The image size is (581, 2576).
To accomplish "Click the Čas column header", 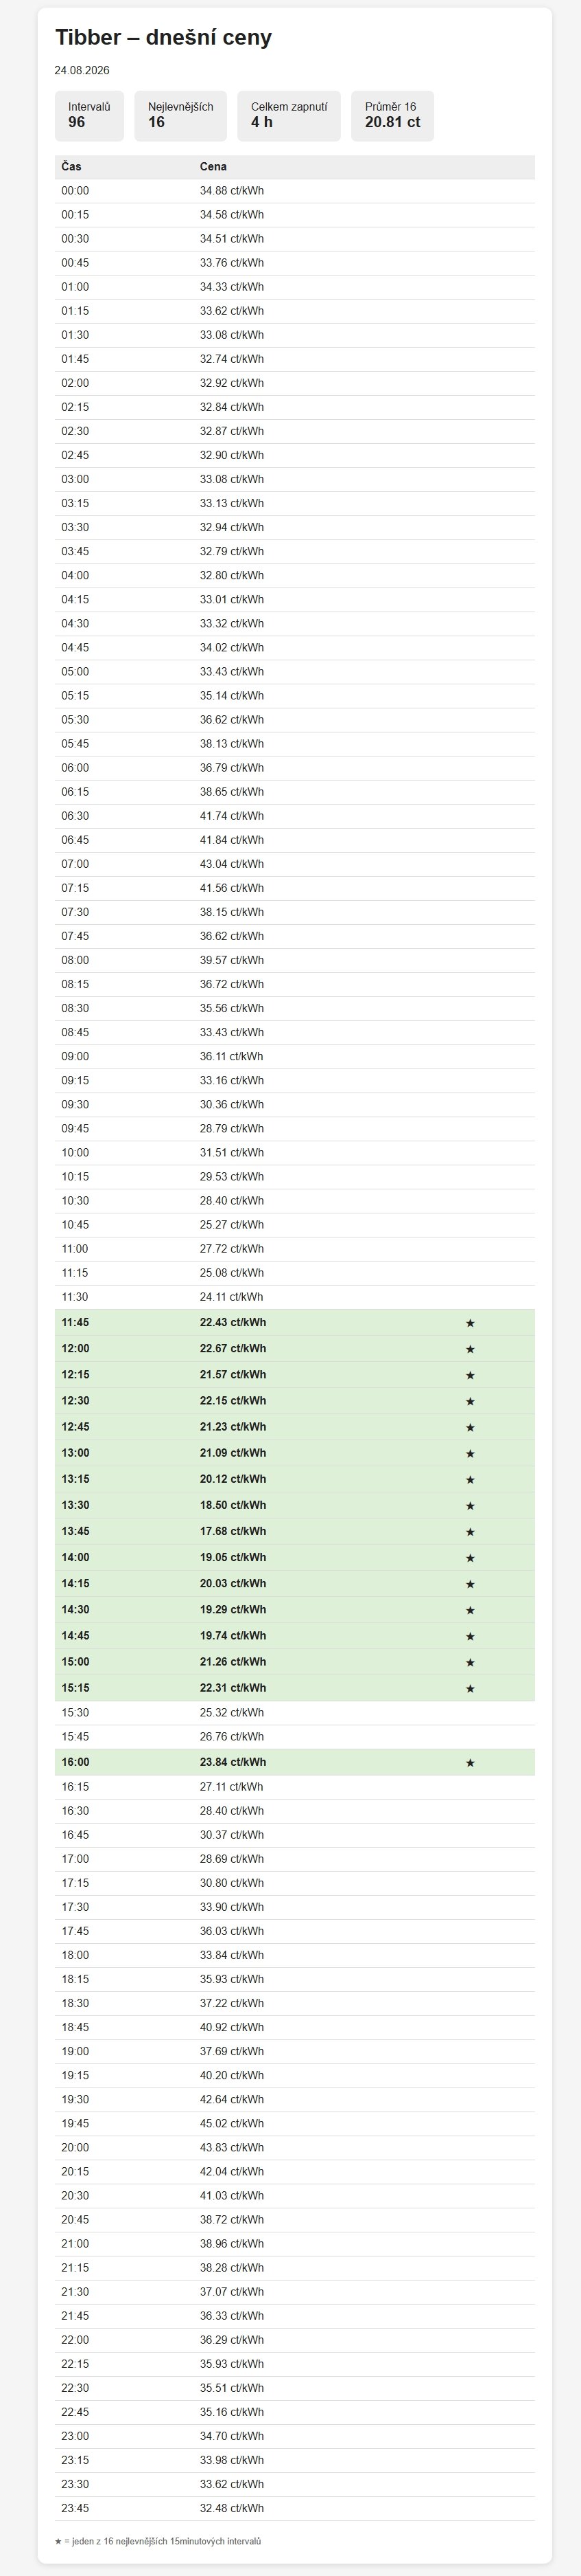I will click(x=72, y=167).
